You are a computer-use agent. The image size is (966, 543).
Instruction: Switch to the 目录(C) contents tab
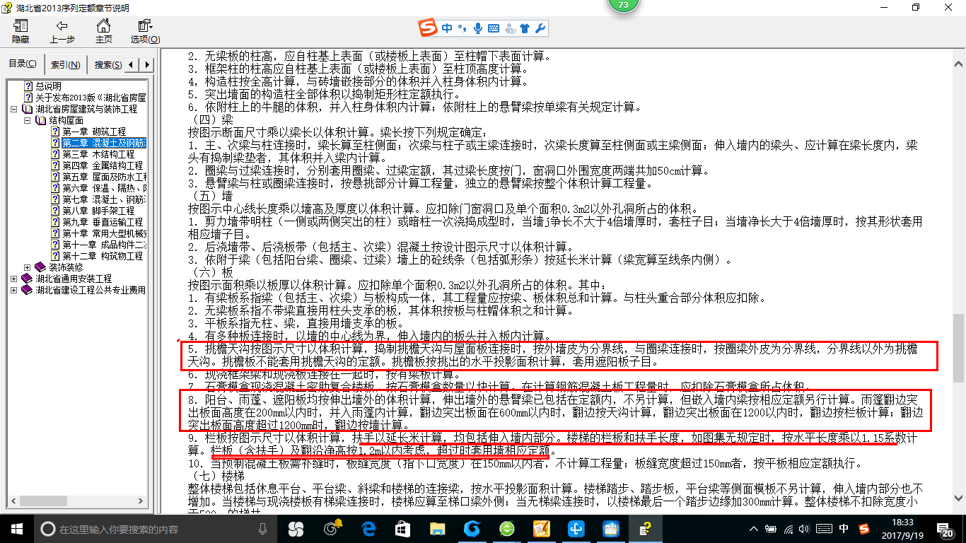click(23, 64)
